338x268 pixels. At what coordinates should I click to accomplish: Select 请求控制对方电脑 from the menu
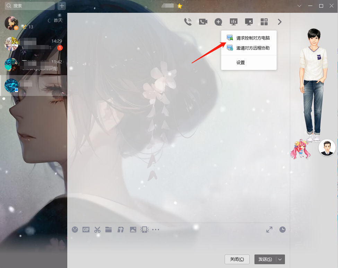[253, 38]
